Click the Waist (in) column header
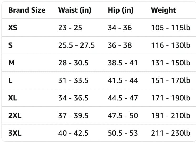Viewport: 196px width, 143px height. click(x=75, y=10)
